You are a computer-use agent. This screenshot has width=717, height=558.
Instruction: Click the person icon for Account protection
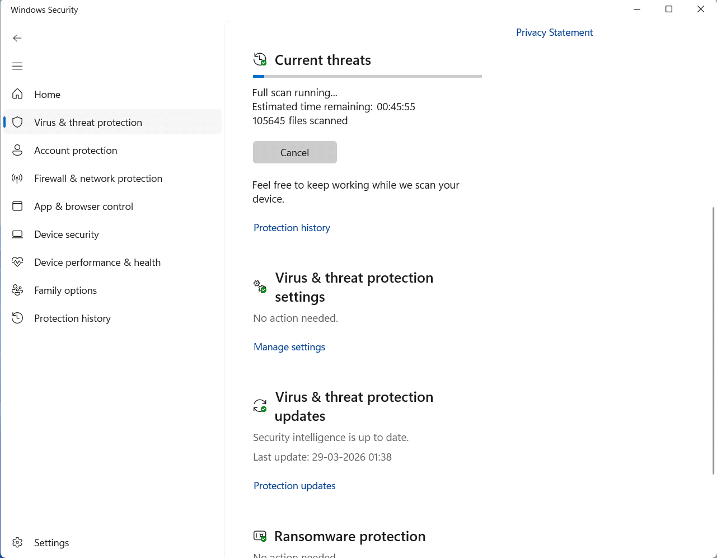pyautogui.click(x=17, y=150)
